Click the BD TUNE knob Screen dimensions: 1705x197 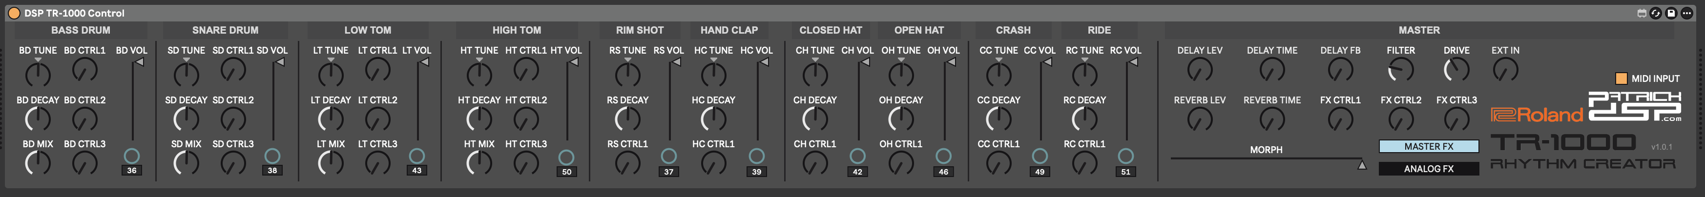tap(38, 74)
